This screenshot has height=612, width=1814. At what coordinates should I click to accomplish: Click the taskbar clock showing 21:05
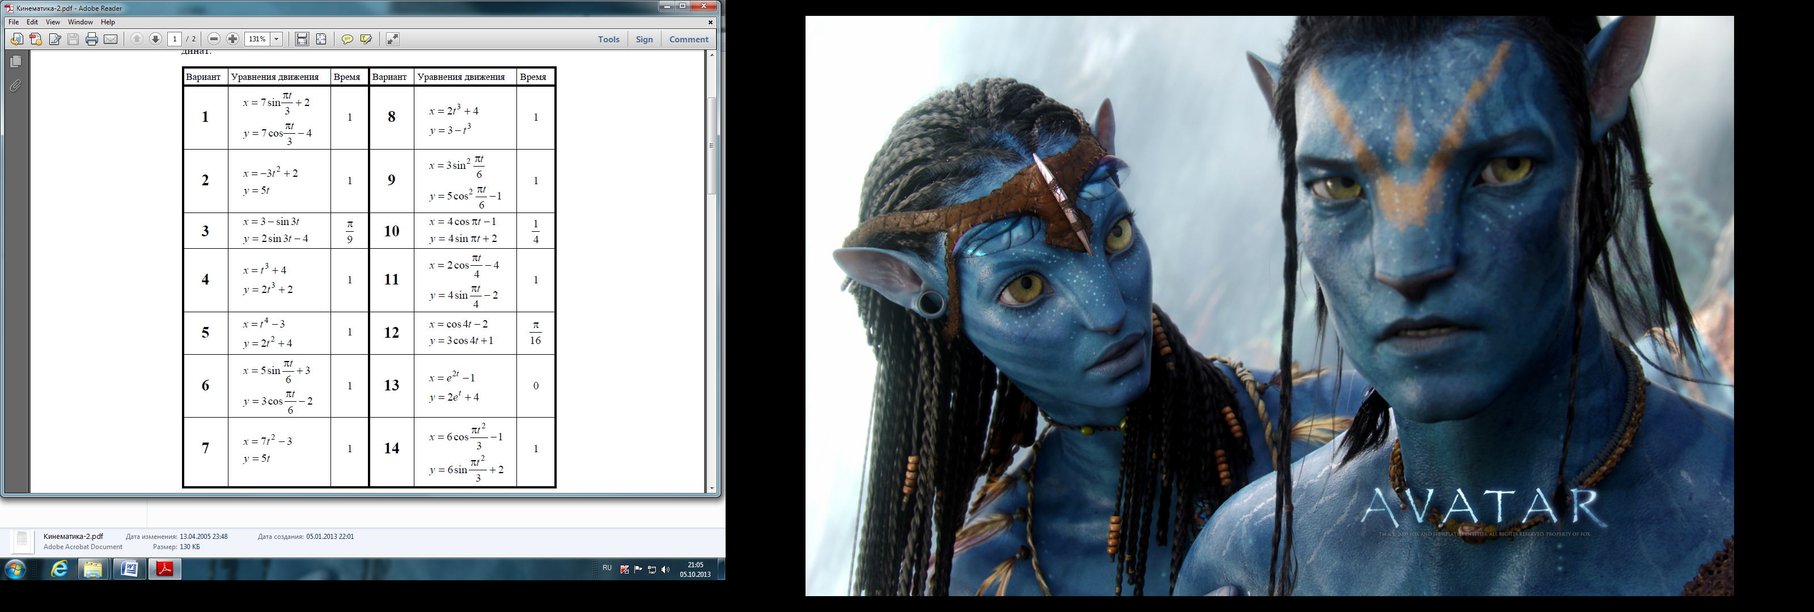point(695,569)
